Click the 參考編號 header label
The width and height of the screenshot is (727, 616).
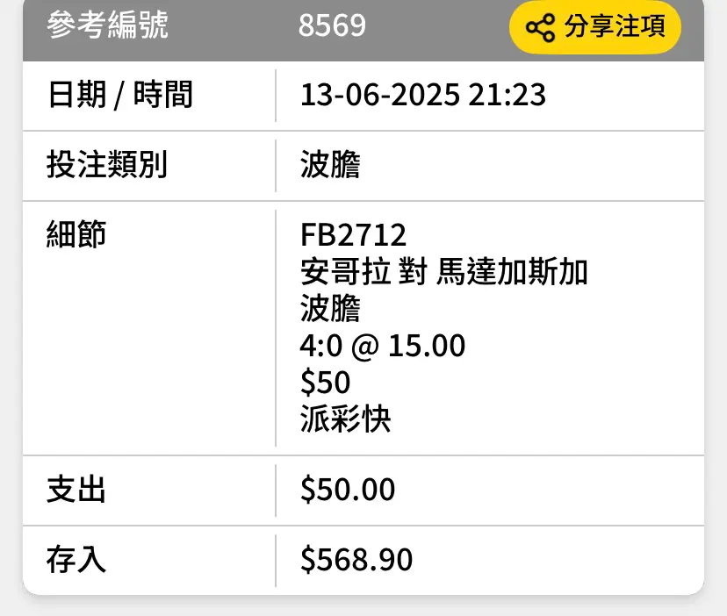[x=107, y=25]
